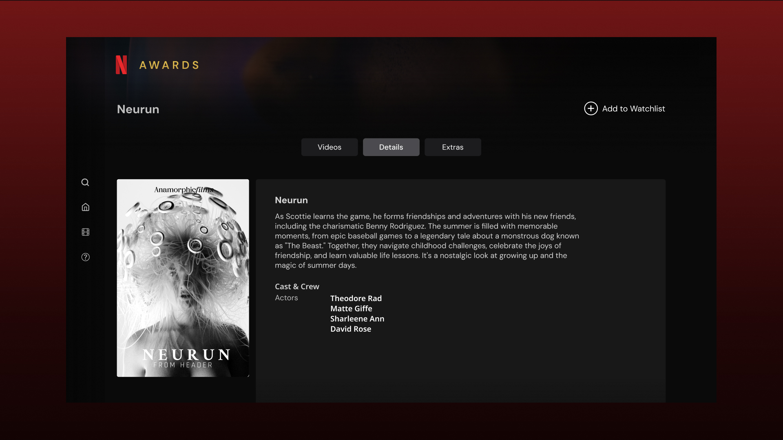The height and width of the screenshot is (440, 783).
Task: Switch to the Extras tab
Action: (453, 147)
